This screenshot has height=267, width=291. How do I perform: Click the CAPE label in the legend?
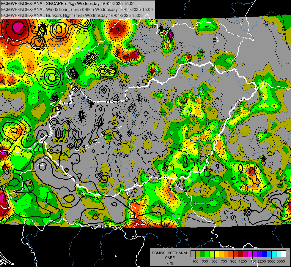pyautogui.click(x=170, y=258)
